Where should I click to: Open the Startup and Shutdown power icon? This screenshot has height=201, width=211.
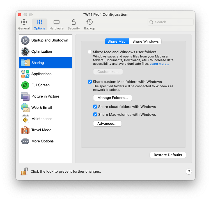click(25, 40)
